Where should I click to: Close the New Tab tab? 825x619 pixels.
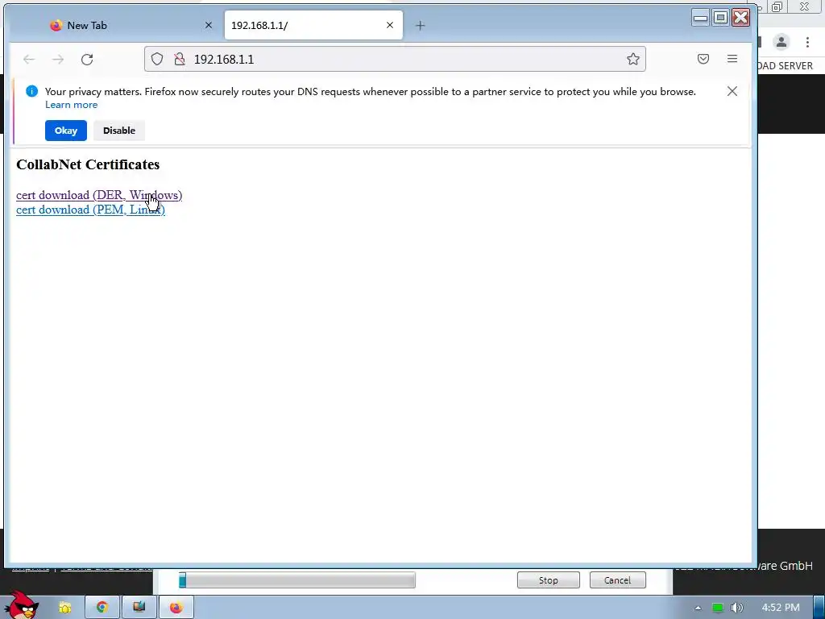(209, 25)
